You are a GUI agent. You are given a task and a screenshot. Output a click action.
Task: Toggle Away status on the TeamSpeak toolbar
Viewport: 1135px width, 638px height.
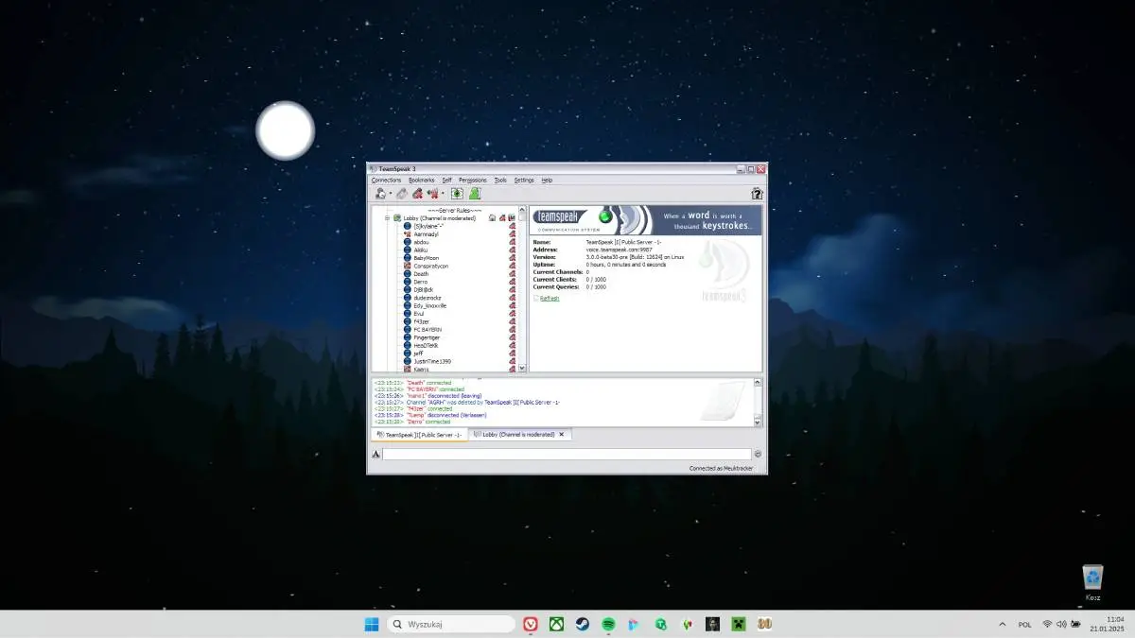[474, 193]
